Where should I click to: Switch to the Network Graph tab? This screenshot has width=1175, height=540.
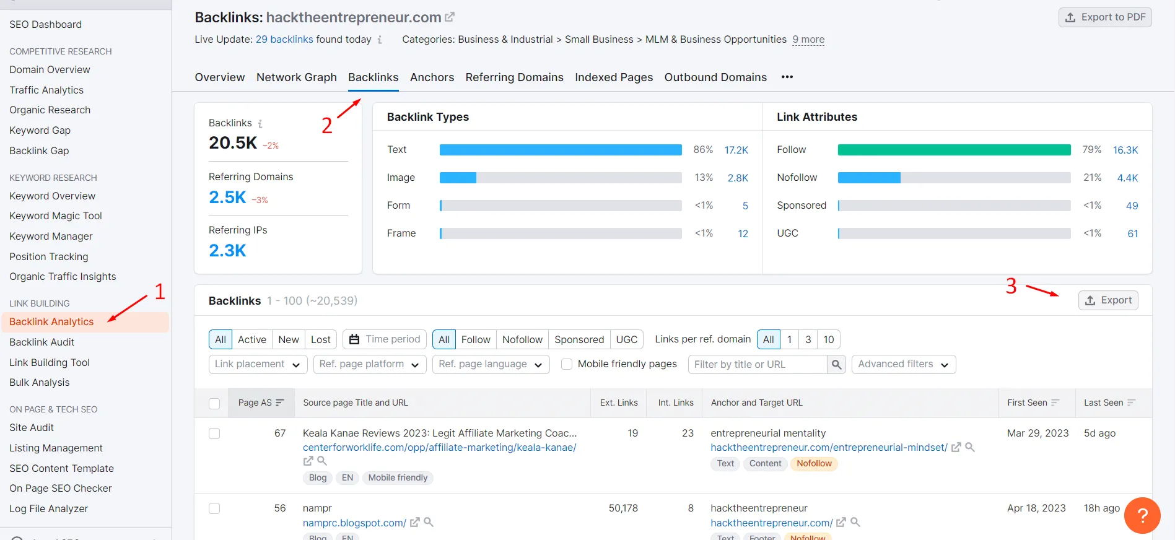[297, 77]
